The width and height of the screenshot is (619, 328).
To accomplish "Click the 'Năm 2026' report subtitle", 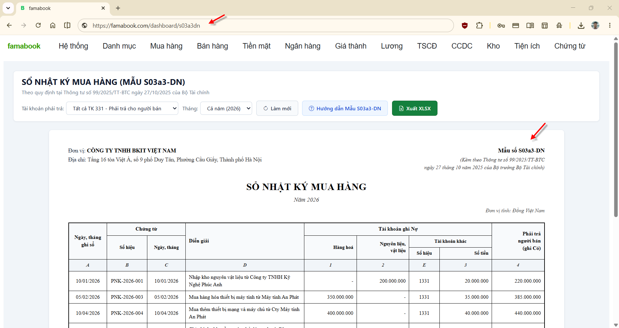I will click(x=306, y=200).
